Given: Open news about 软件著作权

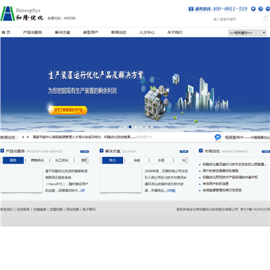Looking at the screenshot, I should tap(230, 177).
